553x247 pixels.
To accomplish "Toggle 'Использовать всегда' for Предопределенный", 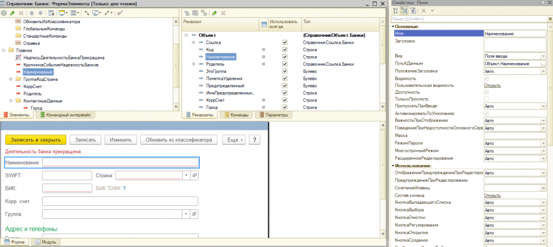I will click(285, 86).
